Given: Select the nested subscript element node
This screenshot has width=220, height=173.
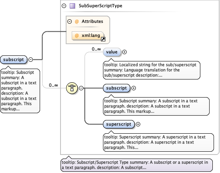Looking at the screenshot, I should pyautogui.click(x=117, y=88).
